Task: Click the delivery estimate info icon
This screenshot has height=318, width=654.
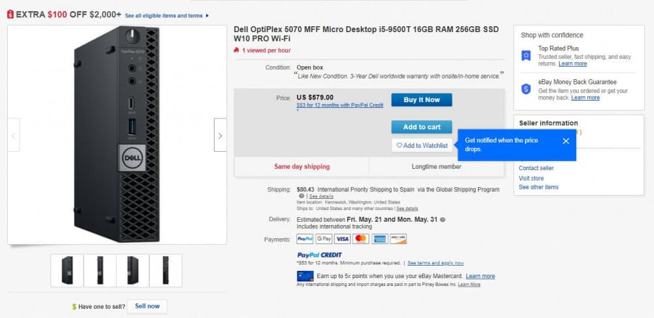Action: tap(443, 219)
